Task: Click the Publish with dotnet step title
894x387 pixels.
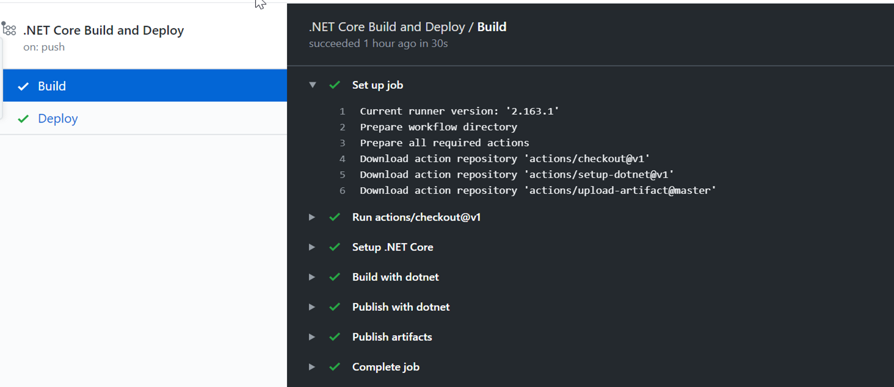Action: (401, 307)
